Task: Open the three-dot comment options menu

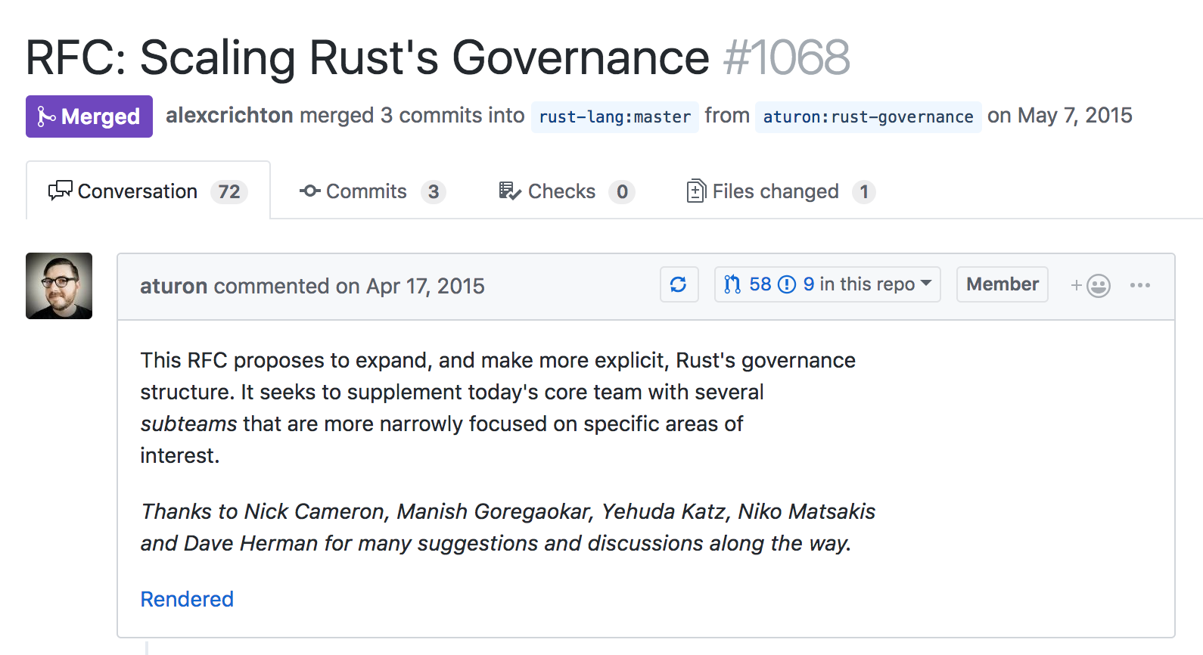Action: (x=1139, y=285)
